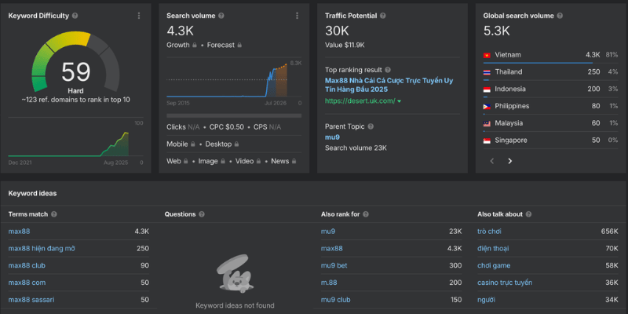Click help icon beside Top ranking result
The width and height of the screenshot is (628, 314).
(x=388, y=70)
